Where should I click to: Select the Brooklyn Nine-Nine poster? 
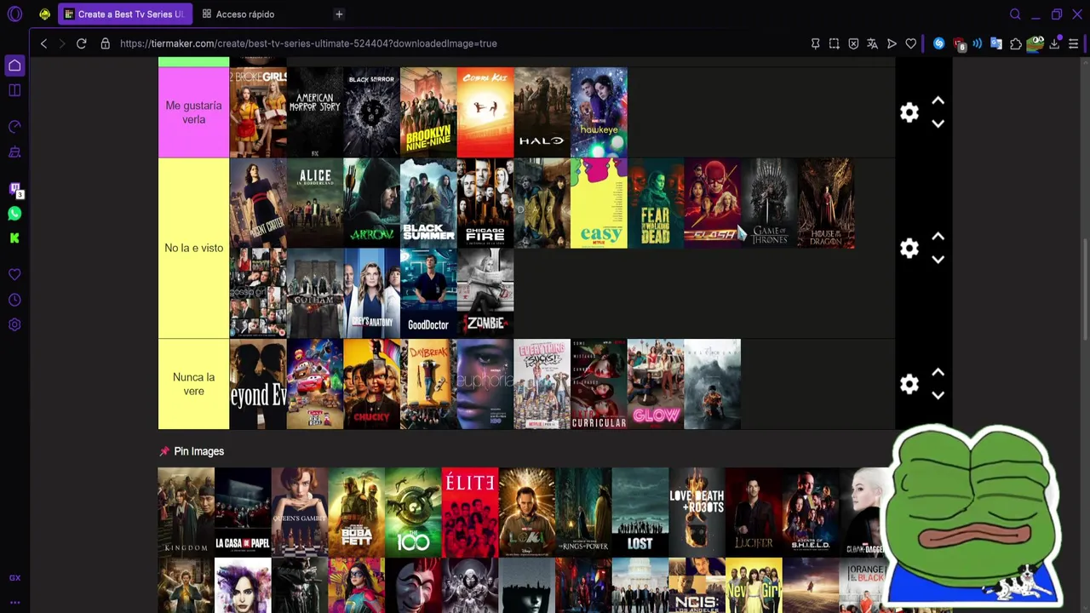click(428, 112)
